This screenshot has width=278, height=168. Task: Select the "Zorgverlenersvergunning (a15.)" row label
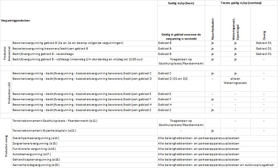click(x=35, y=144)
